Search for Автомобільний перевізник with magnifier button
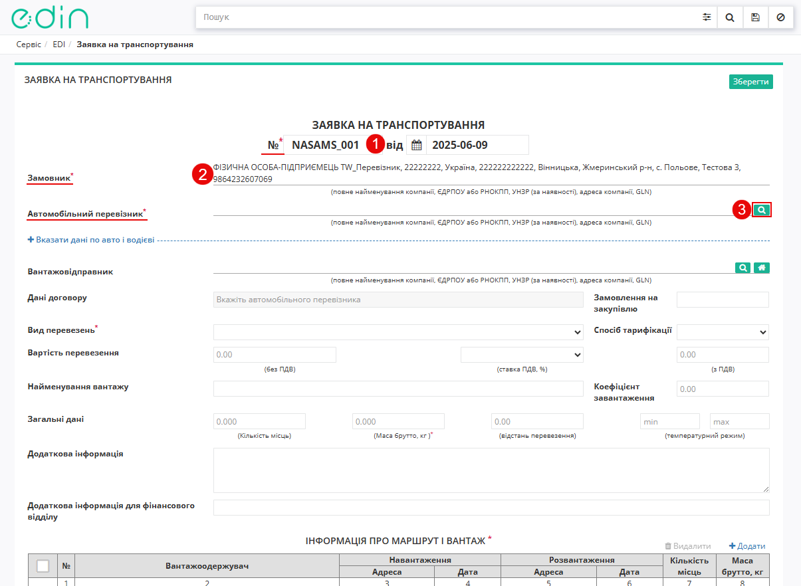Viewport: 801px width, 586px height. (762, 209)
